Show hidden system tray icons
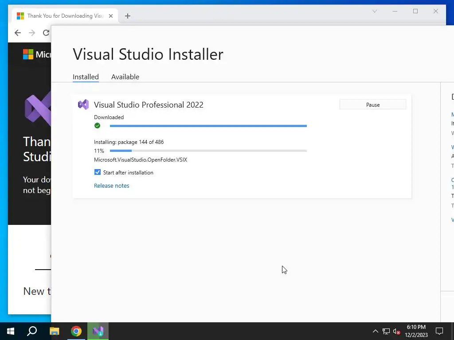 coord(375,331)
